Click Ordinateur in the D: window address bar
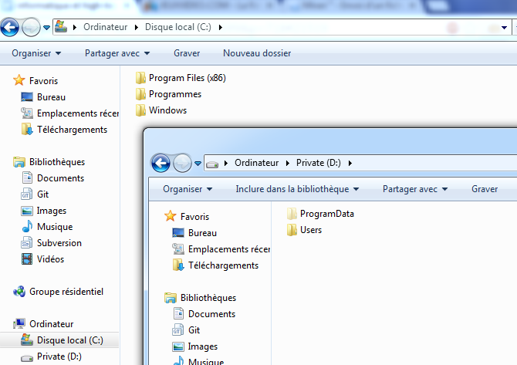The height and width of the screenshot is (365, 517). 256,163
